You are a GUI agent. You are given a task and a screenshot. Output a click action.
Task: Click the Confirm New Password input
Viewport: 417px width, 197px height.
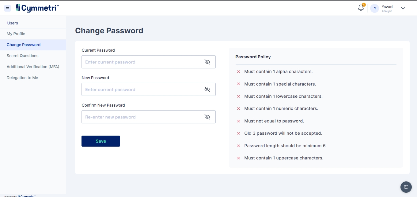click(x=141, y=117)
